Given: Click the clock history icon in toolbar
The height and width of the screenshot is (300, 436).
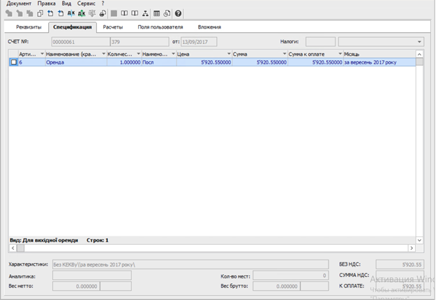Looking at the screenshot, I should click(167, 13).
